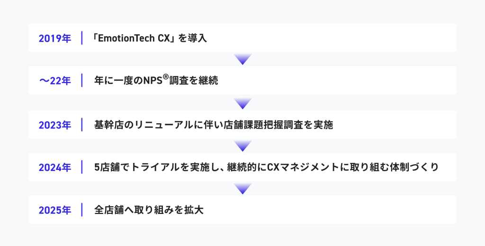Screen dimensions: 485x246
Task: Click the arrow below the 2019年 row
Action: point(242,59)
